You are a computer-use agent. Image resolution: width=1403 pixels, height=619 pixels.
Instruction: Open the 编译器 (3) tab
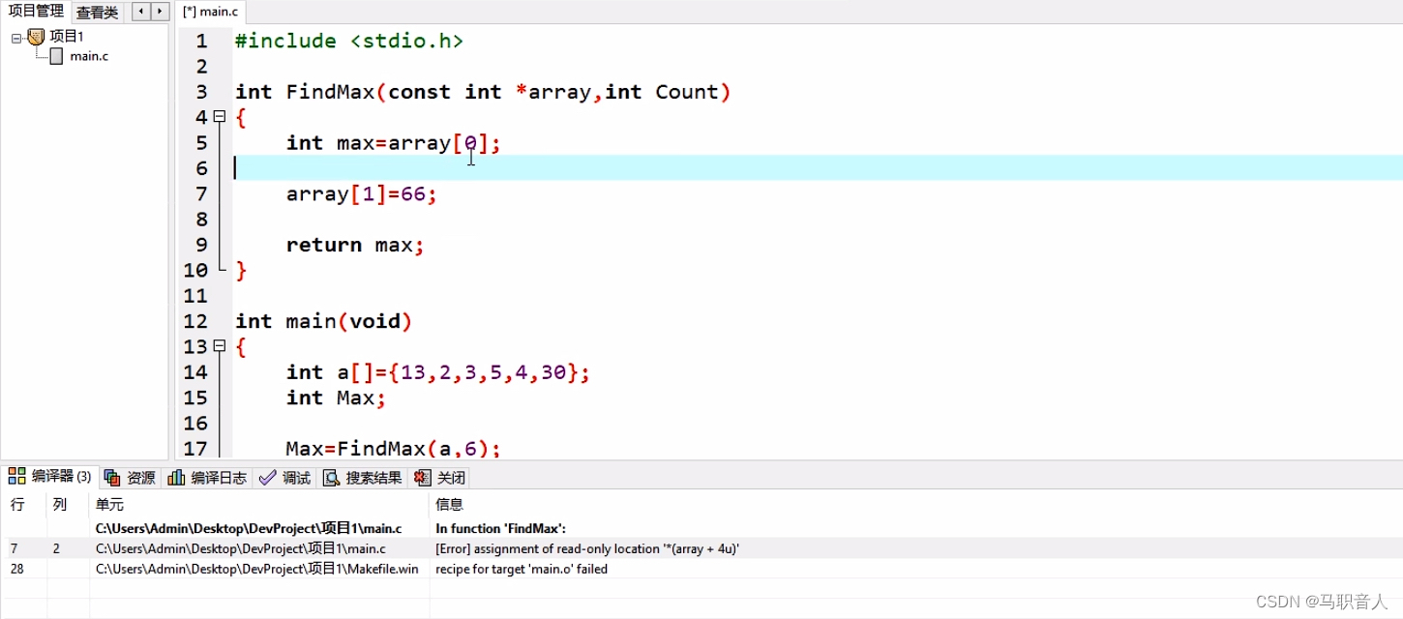click(50, 477)
